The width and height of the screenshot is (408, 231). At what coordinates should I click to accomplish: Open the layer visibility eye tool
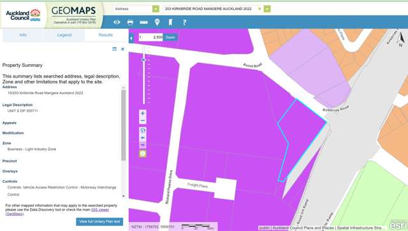pyautogui.click(x=117, y=22)
